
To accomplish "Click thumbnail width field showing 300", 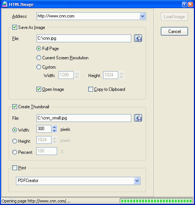I will (44, 129).
